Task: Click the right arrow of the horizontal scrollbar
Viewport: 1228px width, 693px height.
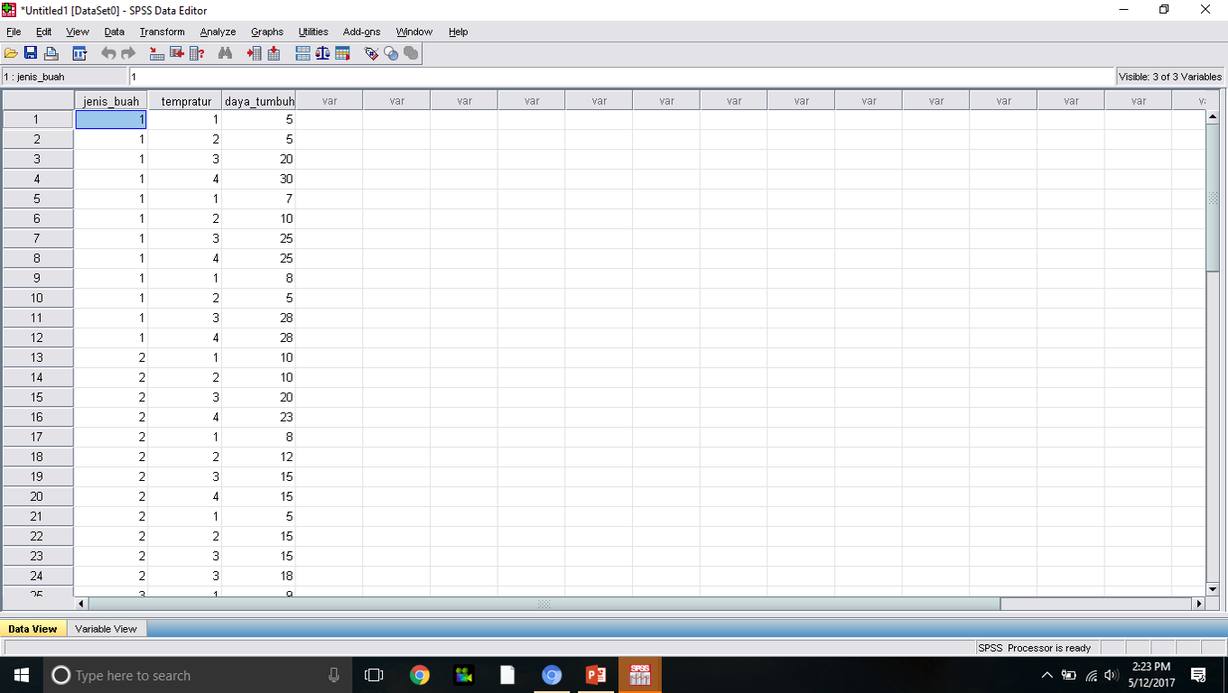Action: (1199, 604)
